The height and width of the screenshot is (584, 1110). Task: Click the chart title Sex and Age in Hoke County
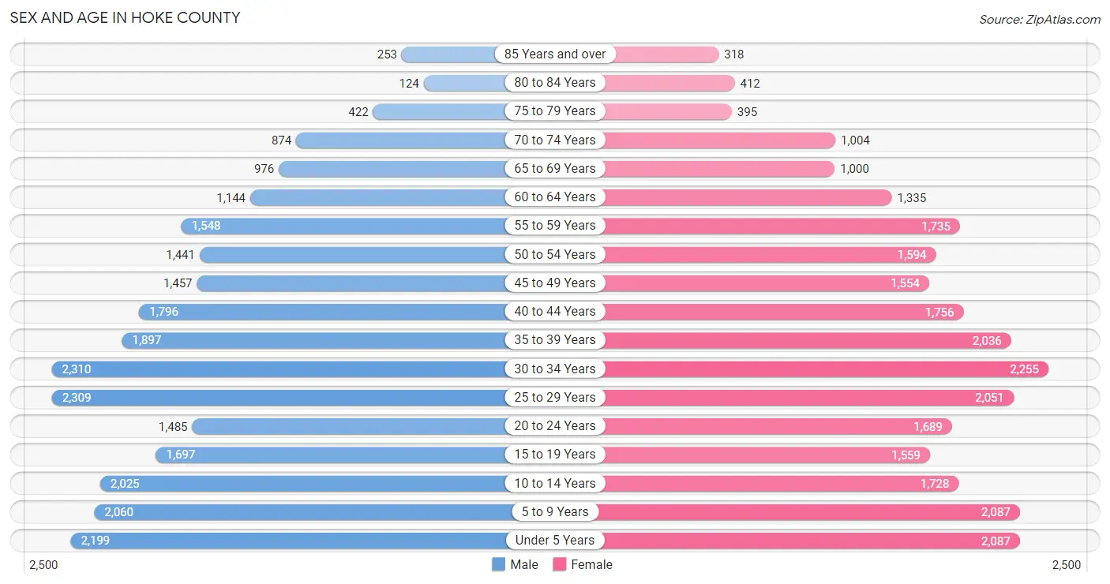125,17
